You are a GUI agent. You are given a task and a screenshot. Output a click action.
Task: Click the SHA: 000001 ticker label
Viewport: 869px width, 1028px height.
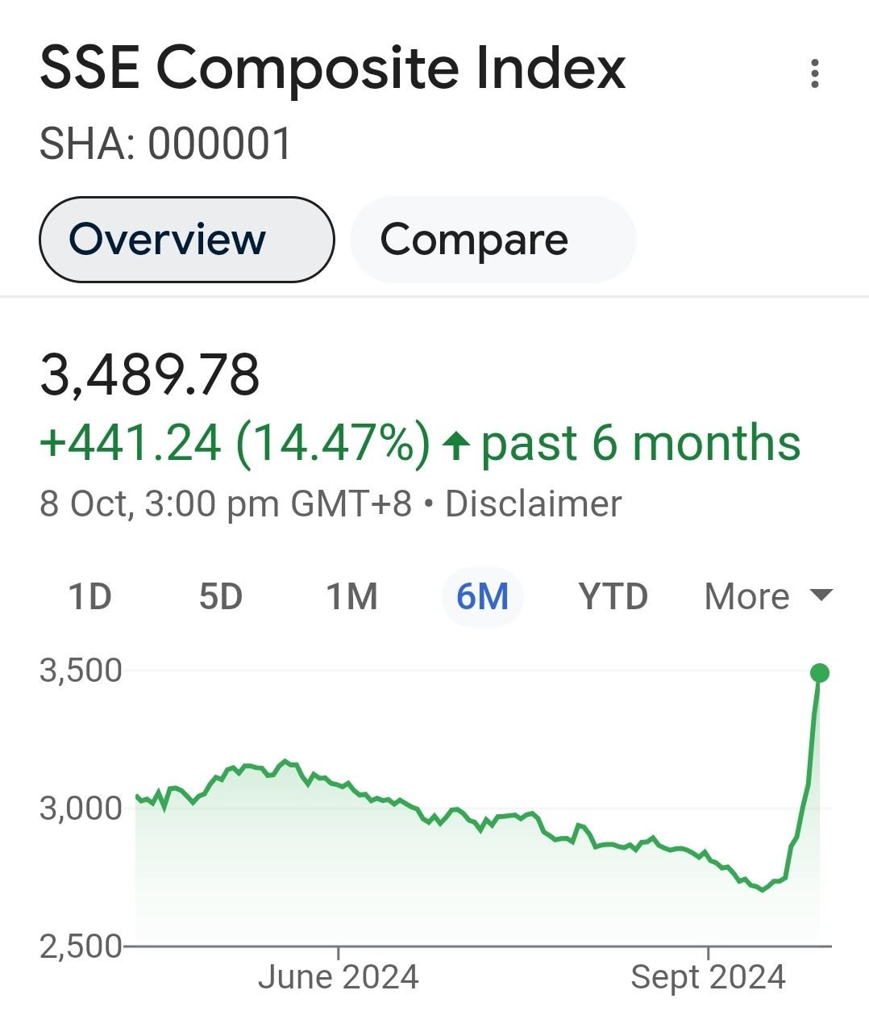point(165,144)
